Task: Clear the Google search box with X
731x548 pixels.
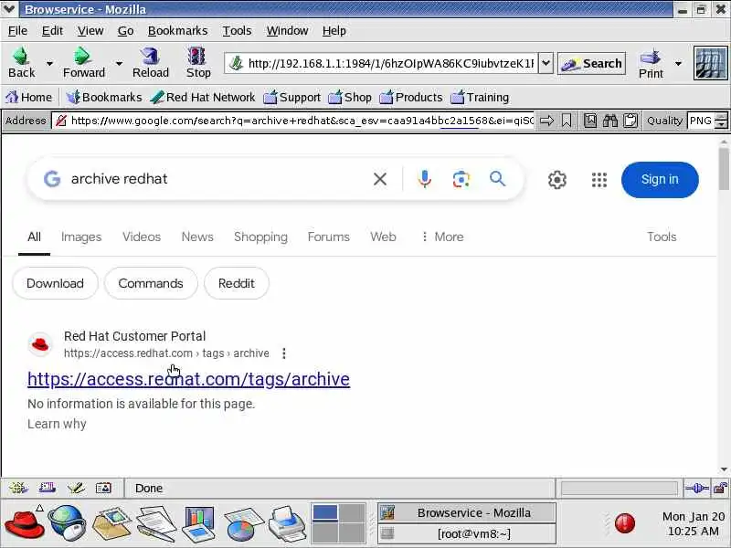Action: [x=380, y=179]
